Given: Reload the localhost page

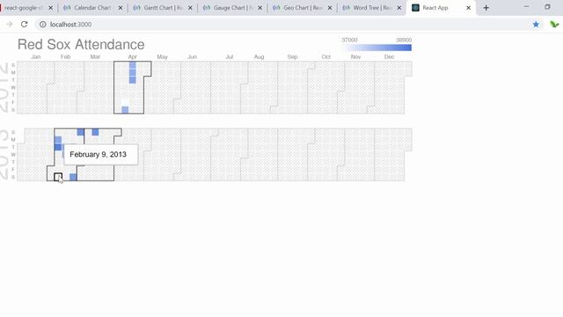Looking at the screenshot, I should tap(24, 24).
